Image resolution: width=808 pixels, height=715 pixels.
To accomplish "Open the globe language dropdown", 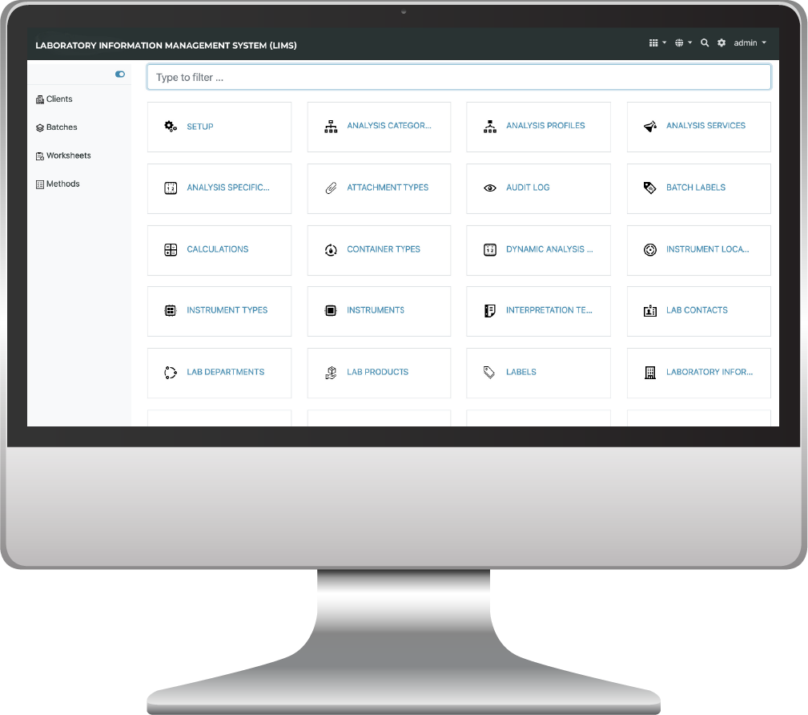I will point(683,42).
